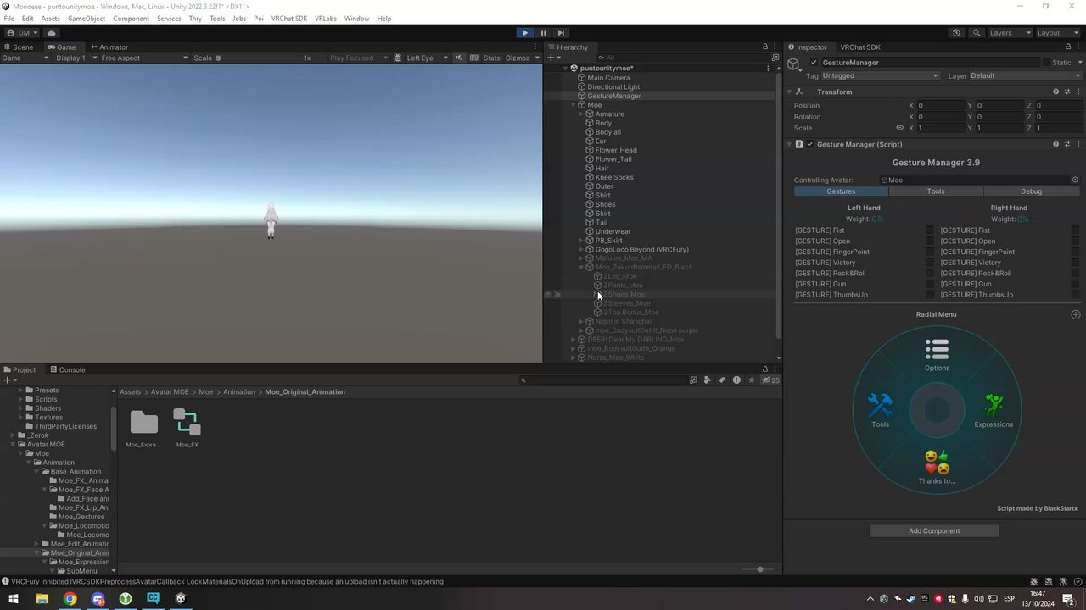Switch to the Scene tab

point(19,47)
